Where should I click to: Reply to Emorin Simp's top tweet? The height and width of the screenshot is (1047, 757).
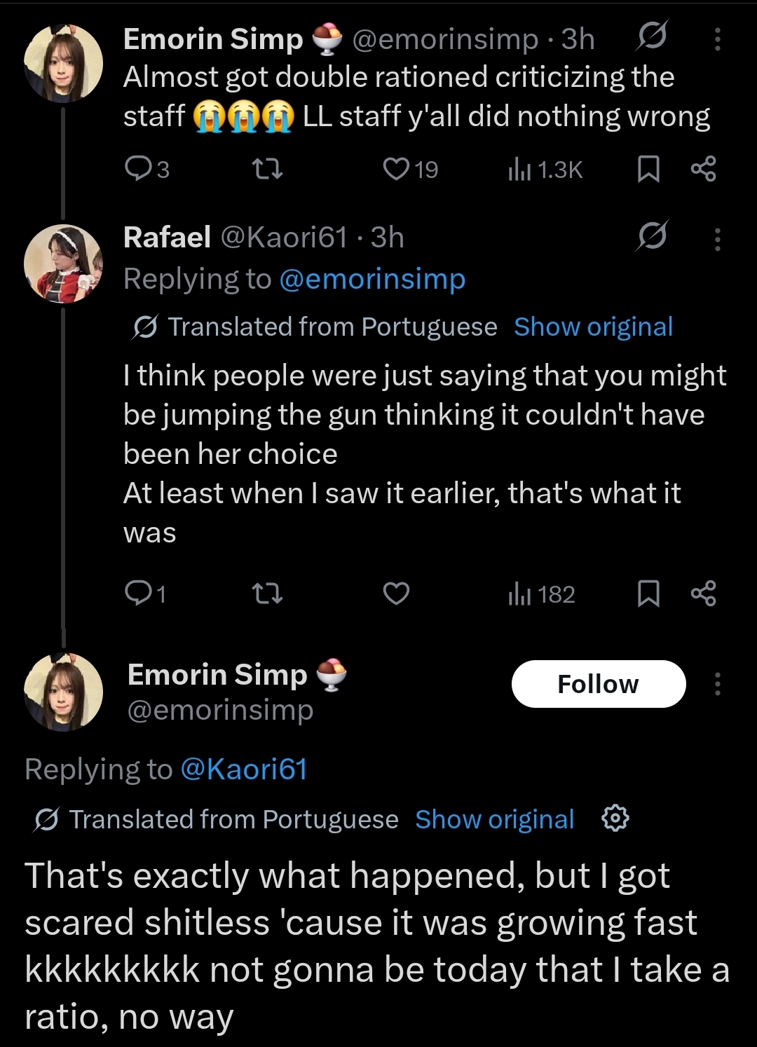coord(136,169)
